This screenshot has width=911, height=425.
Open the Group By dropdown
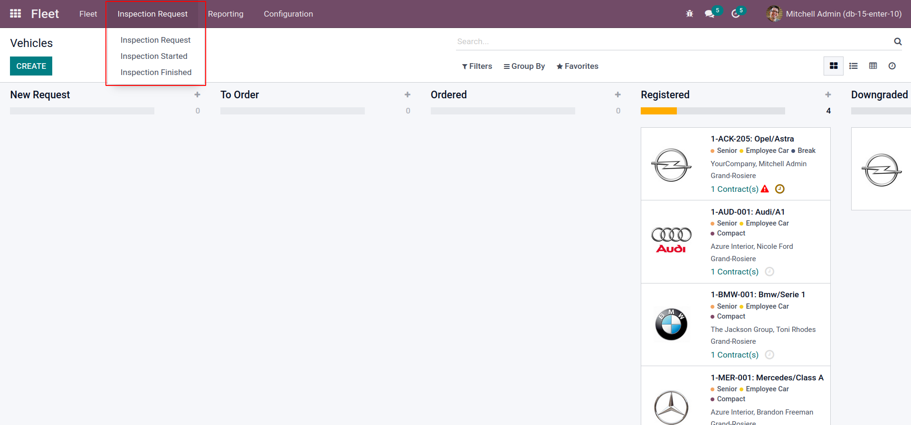[524, 66]
